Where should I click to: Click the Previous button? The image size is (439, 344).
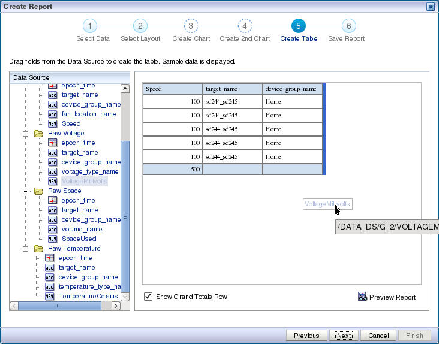[306, 336]
